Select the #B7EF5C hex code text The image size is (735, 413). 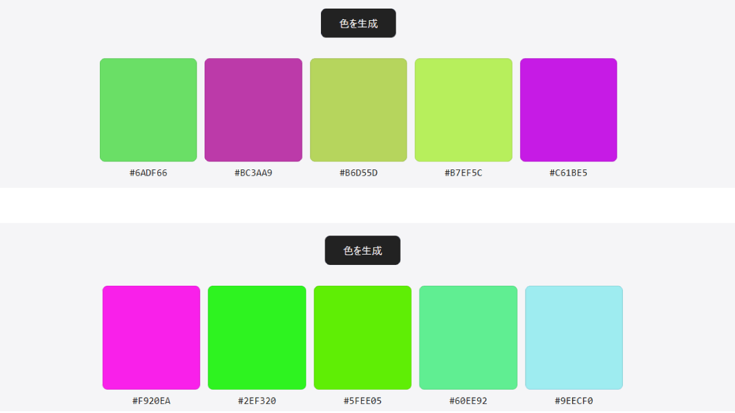464,173
